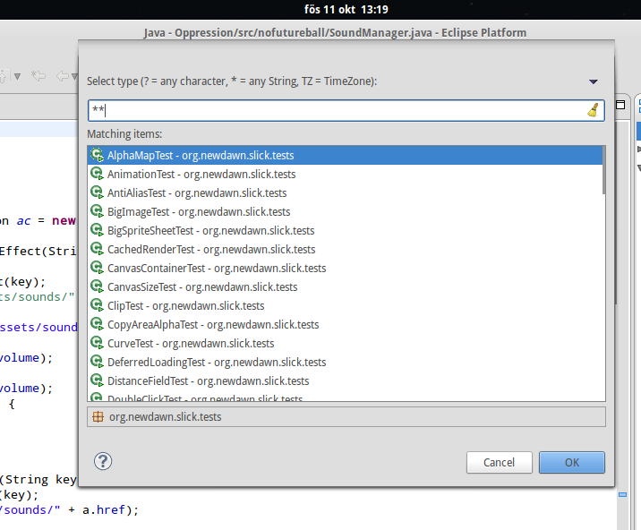Image resolution: width=641 pixels, height=530 pixels.
Task: Select BigImageTest list entry
Action: pos(346,212)
